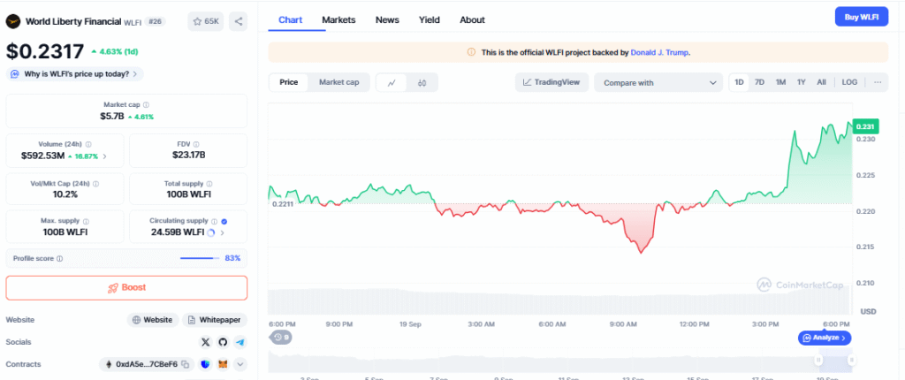
Task: Click the MetaMask fox icon
Action: pos(223,364)
